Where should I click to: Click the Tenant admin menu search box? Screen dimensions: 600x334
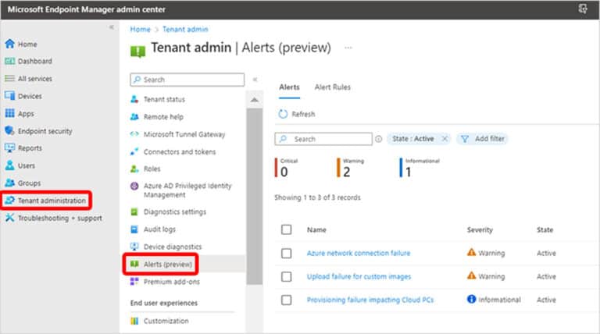pyautogui.click(x=187, y=80)
